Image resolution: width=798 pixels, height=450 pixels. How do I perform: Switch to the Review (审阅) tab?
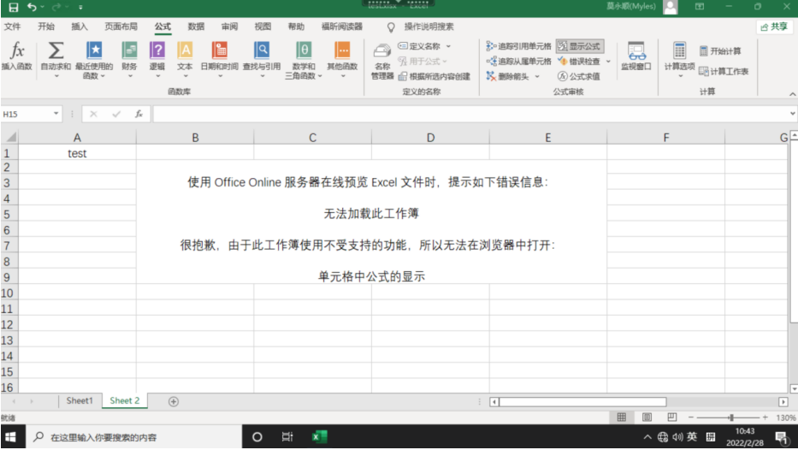(x=229, y=27)
